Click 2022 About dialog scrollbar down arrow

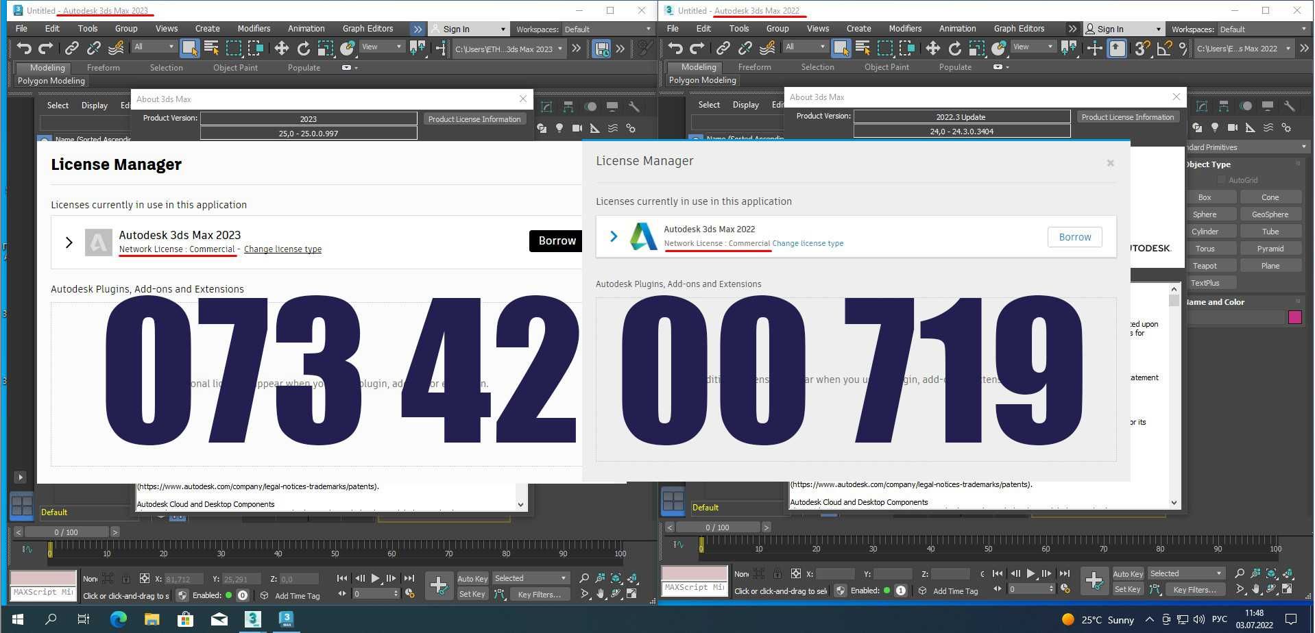tap(1174, 502)
